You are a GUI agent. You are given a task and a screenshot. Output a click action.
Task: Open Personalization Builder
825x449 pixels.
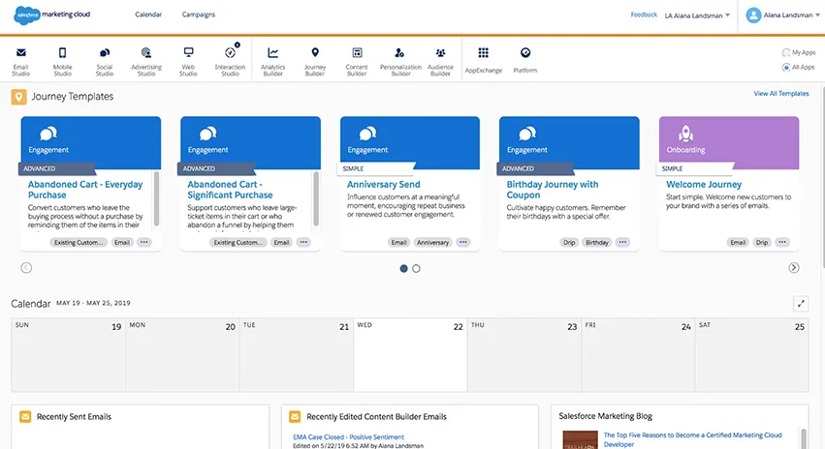pyautogui.click(x=400, y=61)
